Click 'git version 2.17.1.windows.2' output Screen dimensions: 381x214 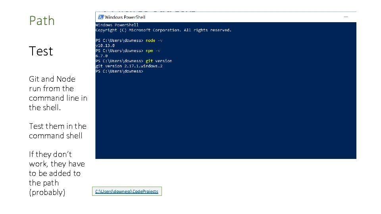[x=129, y=66]
